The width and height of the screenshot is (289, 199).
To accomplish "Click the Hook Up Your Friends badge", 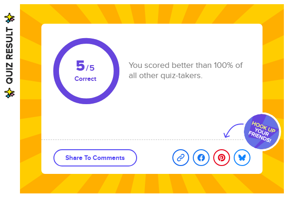I will click(x=261, y=132).
